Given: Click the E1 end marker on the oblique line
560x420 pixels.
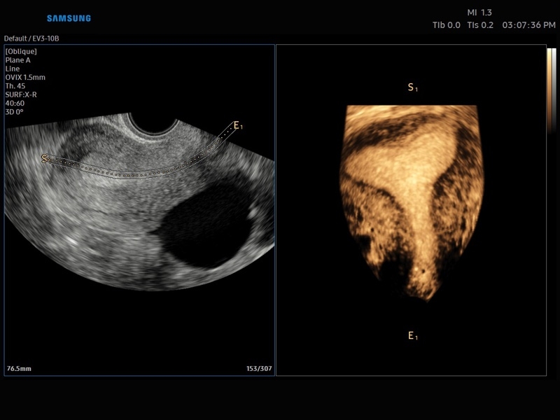Looking at the screenshot, I should coord(237,125).
